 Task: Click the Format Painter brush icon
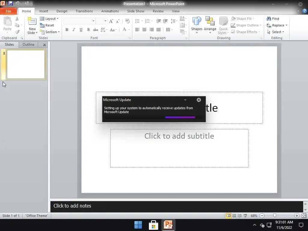17,32
